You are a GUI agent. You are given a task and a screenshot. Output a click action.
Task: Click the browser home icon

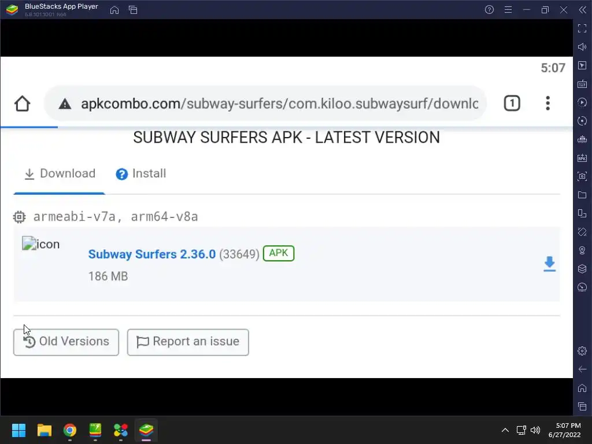coord(23,103)
